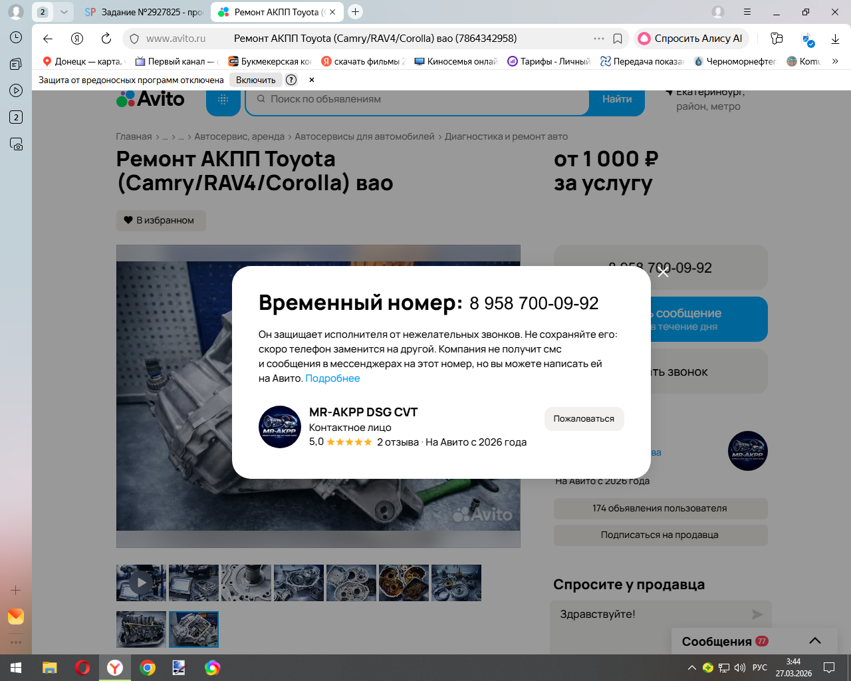Expand the tab list dropdown chevron

[64, 12]
